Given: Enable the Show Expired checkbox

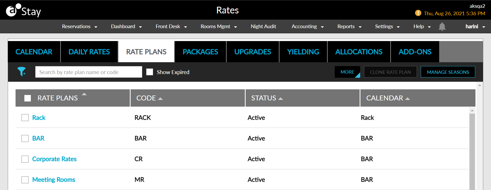Looking at the screenshot, I should (150, 72).
